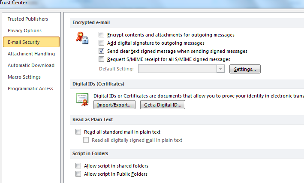The width and height of the screenshot is (304, 183).
Task: Click the encrypted e-mail ribbon and lock icon
Action: 82,39
